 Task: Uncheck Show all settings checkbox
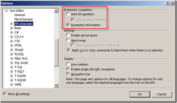click(x=5, y=94)
